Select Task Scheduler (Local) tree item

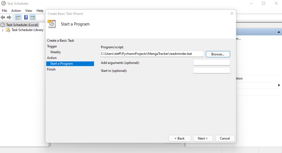click(22, 25)
